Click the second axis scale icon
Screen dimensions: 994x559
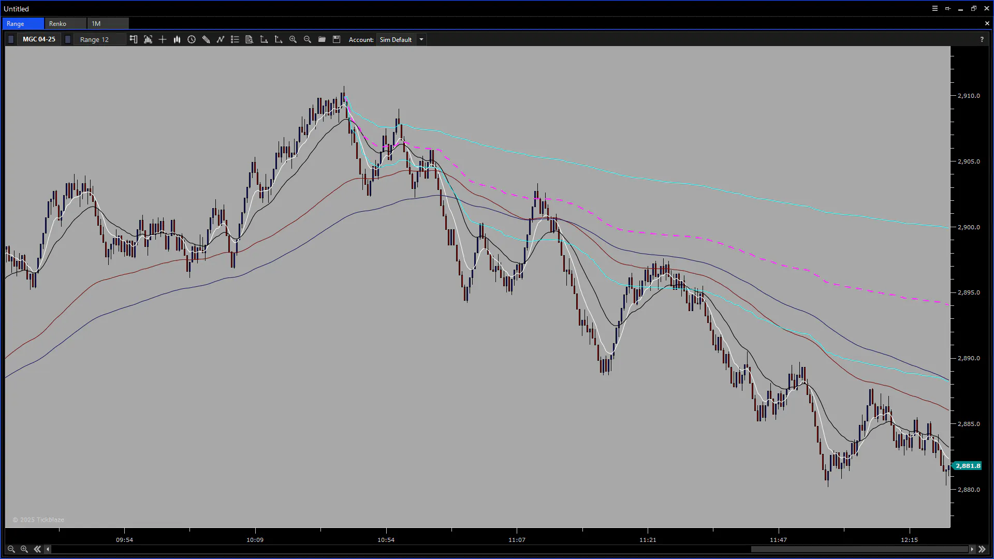pyautogui.click(x=279, y=39)
